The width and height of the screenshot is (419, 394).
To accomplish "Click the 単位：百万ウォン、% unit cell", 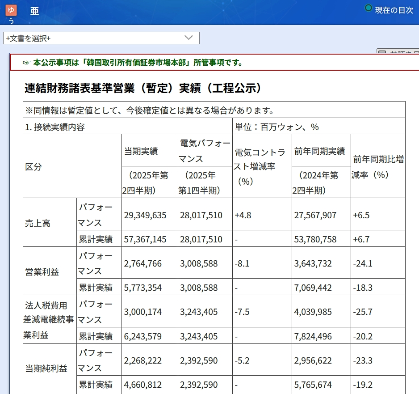I will pyautogui.click(x=277, y=127).
